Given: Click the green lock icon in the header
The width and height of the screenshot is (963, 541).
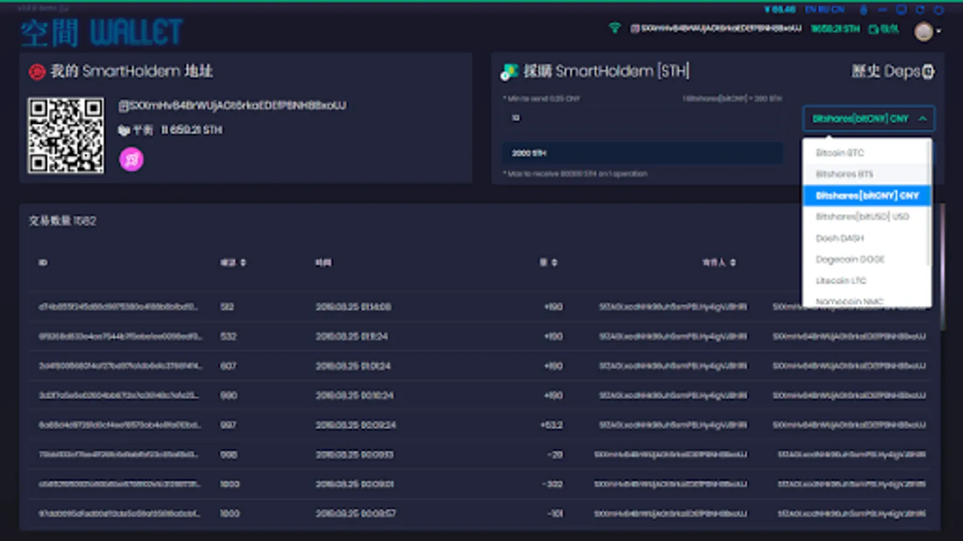Looking at the screenshot, I should pos(873,29).
